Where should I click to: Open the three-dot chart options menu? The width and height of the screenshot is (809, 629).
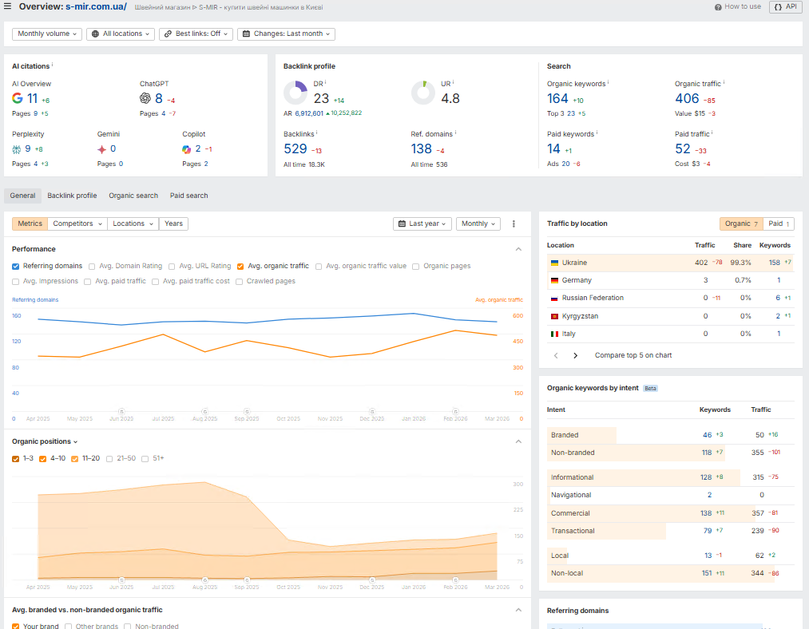tap(514, 224)
